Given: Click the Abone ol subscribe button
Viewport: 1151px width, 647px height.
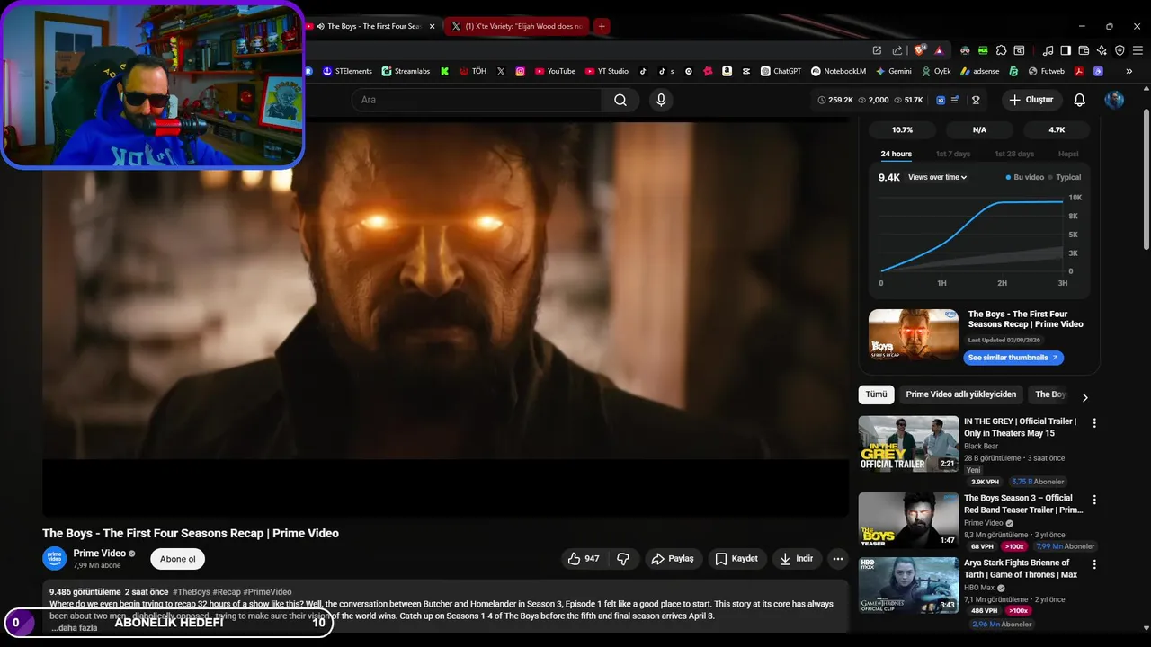Looking at the screenshot, I should click(177, 559).
